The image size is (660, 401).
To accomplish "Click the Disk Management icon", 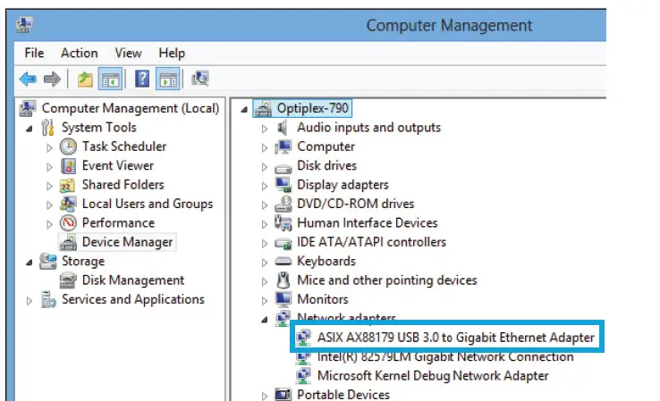I will (68, 280).
